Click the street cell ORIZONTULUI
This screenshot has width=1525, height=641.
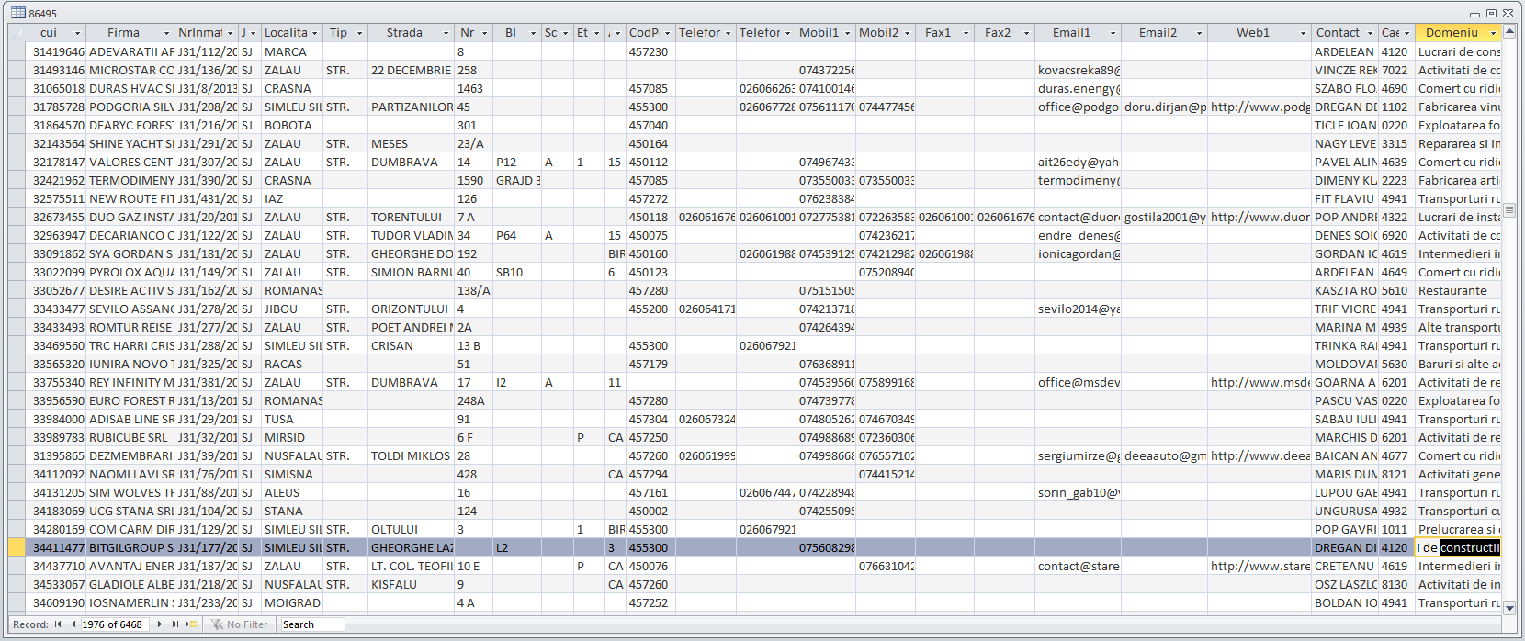[x=412, y=309]
